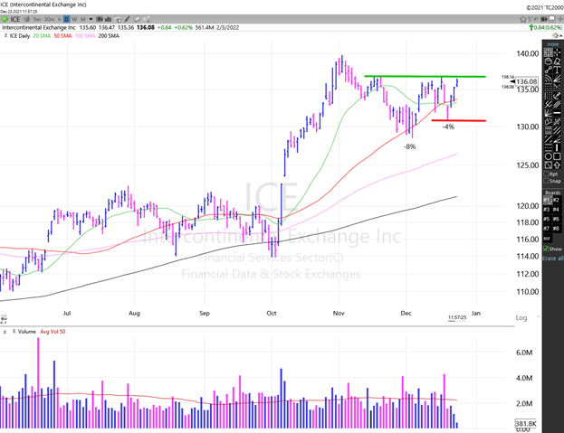The image size is (564, 433).
Task: Click the plus icon at top right
Action: point(560,19)
